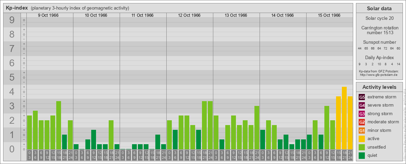406x164 pixels.
Task: Click the G4 severe storm legend icon
Action: click(362, 106)
